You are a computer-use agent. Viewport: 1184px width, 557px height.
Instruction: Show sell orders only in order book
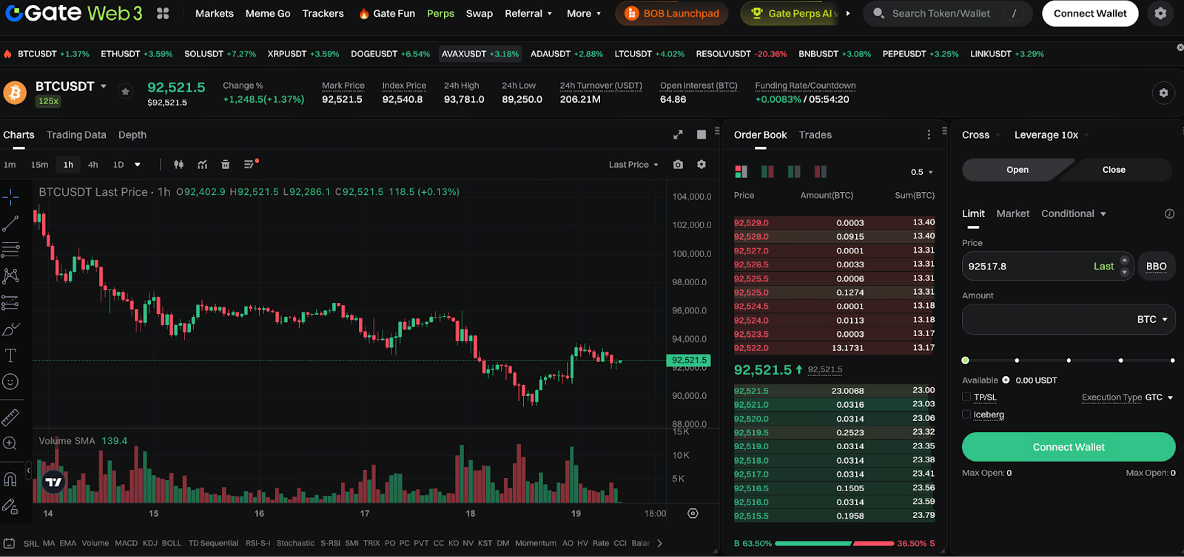pyautogui.click(x=820, y=171)
